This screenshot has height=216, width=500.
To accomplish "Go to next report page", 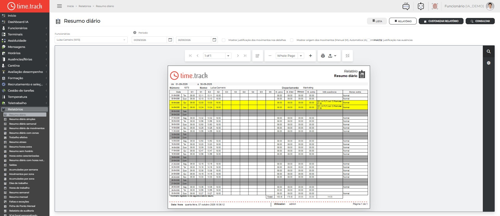I will 238,56.
